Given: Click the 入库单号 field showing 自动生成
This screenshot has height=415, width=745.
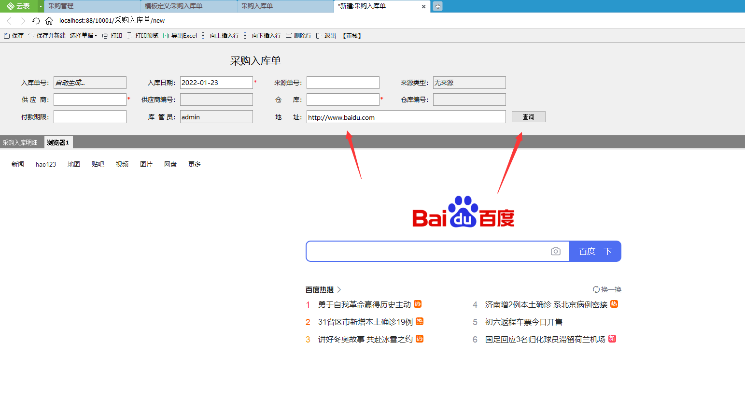Looking at the screenshot, I should point(90,83).
